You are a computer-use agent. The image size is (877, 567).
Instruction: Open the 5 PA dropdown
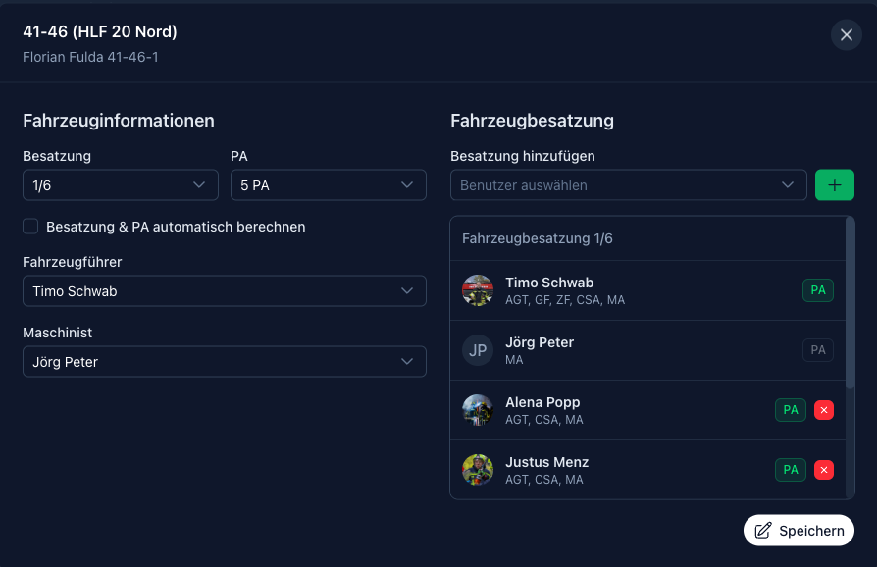point(328,185)
